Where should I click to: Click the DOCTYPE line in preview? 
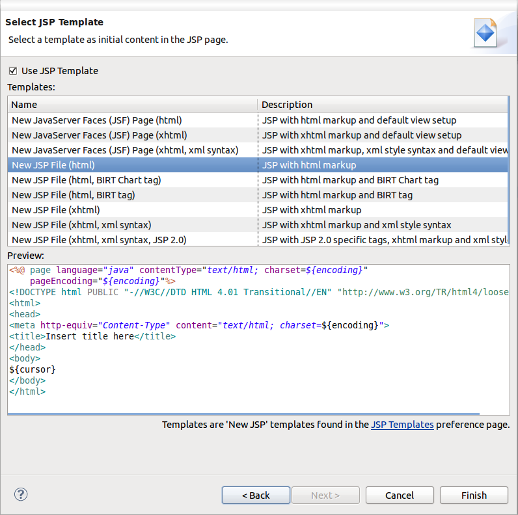coord(258,292)
